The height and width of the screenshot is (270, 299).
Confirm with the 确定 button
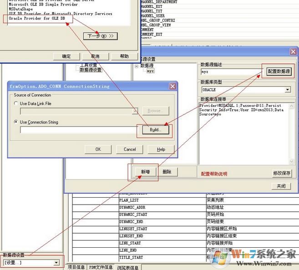pos(66,56)
